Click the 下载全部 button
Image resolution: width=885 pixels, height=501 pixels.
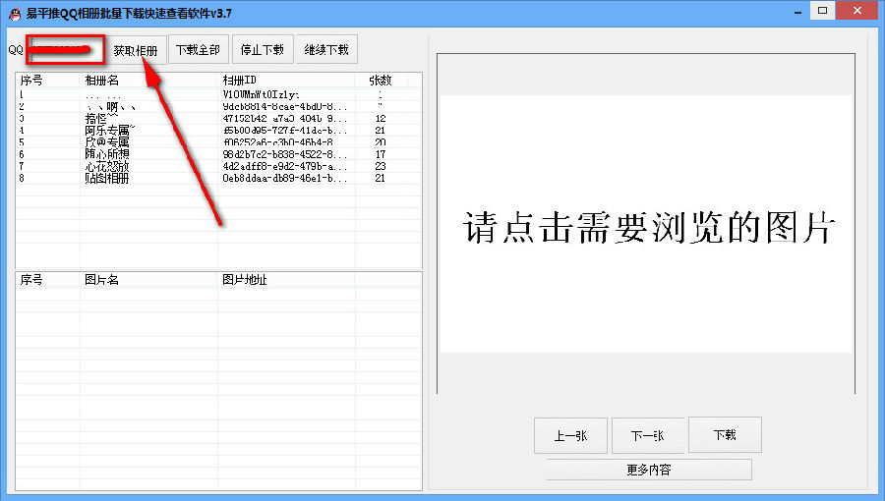pyautogui.click(x=198, y=49)
